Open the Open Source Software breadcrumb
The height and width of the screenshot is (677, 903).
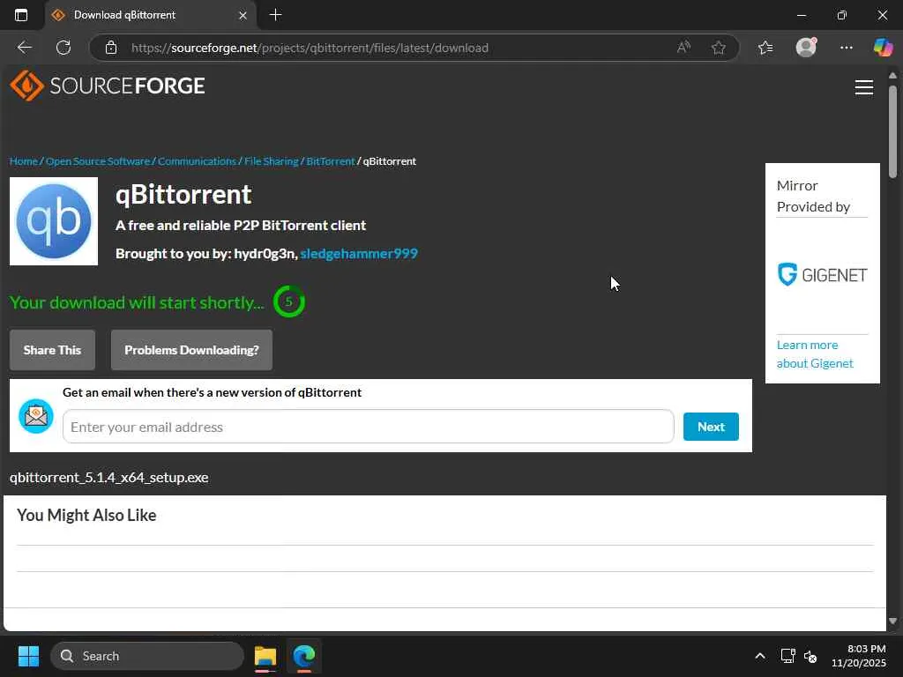[97, 161]
